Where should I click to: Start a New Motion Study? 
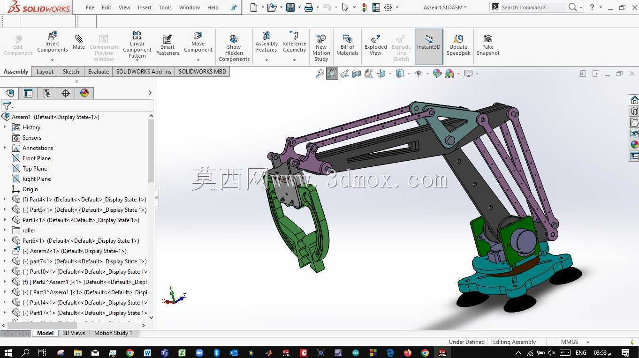point(321,48)
